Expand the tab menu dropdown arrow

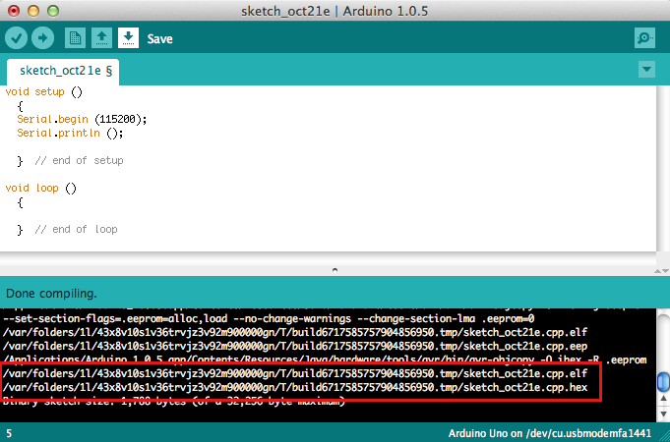646,70
